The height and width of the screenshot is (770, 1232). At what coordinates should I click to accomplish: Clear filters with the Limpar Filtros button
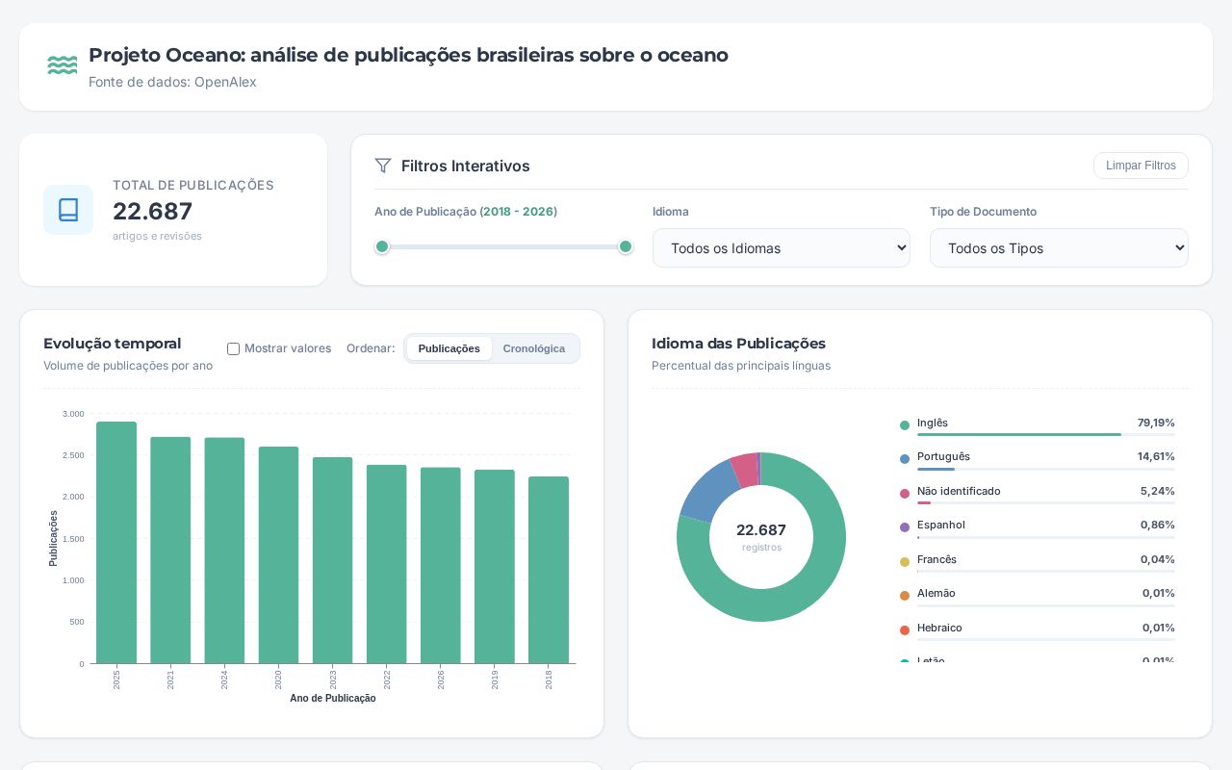[1141, 166]
